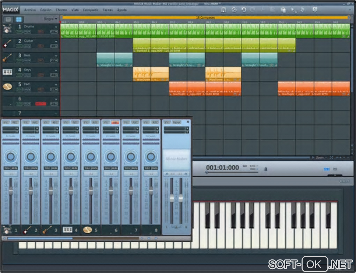Image resolution: width=356 pixels, height=273 pixels.
Task: Click the Reset button on master channel
Action: (x=176, y=122)
